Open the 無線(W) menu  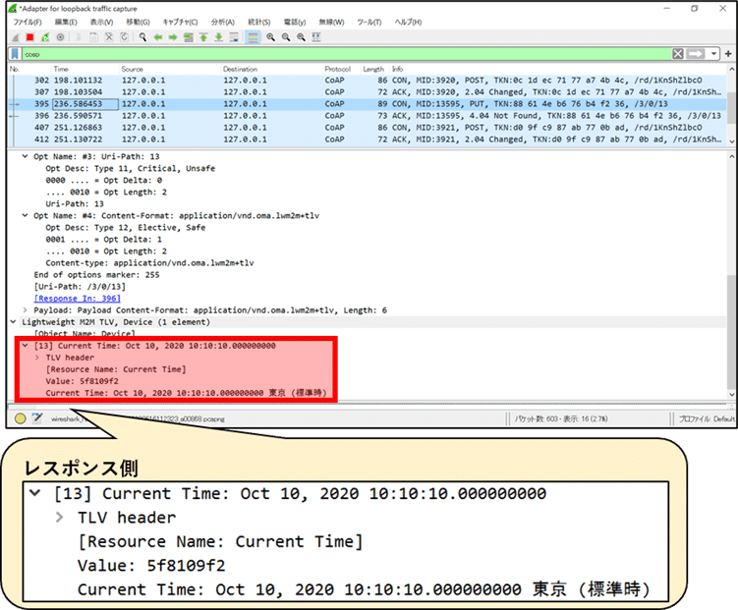click(331, 23)
